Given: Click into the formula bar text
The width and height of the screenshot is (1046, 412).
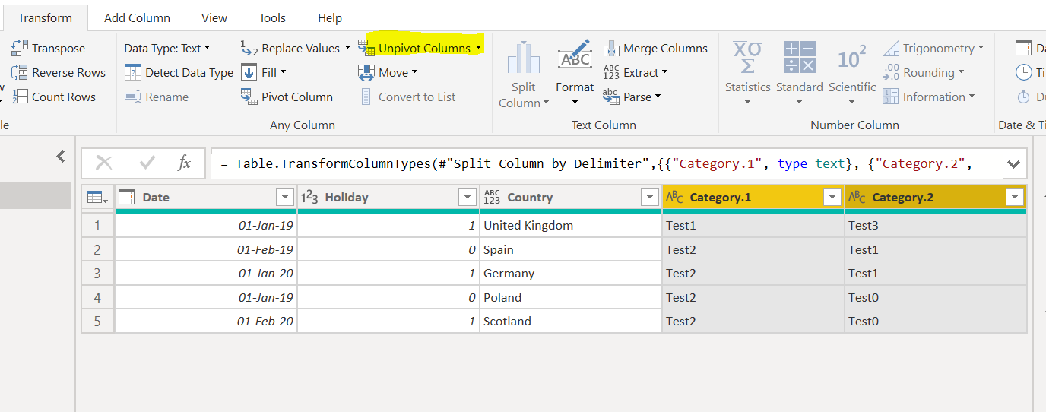Looking at the screenshot, I should point(606,163).
